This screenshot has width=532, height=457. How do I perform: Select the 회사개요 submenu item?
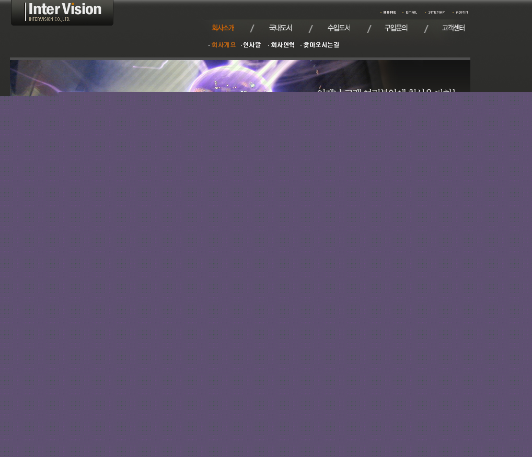coord(223,45)
